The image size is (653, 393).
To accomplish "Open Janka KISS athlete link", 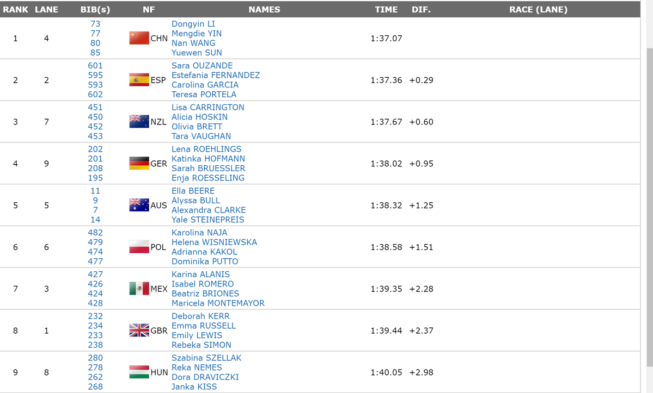I will [194, 387].
